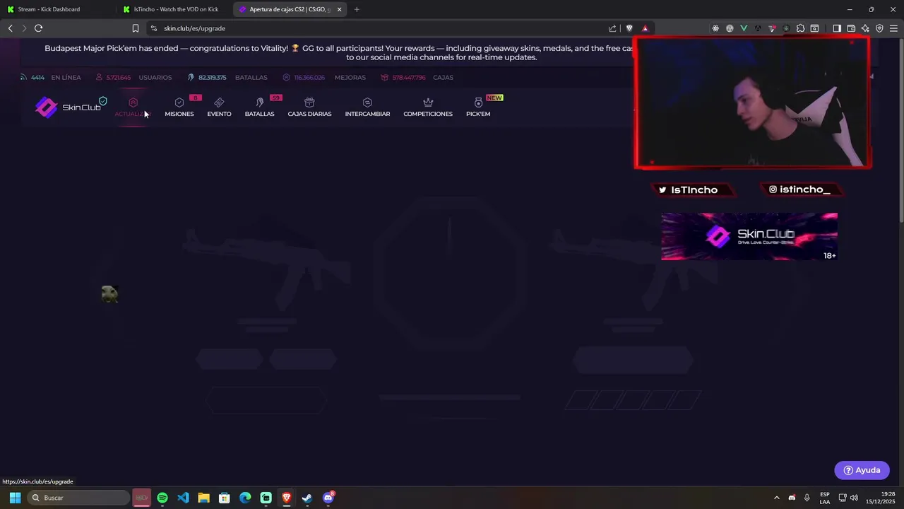Image resolution: width=904 pixels, height=509 pixels.
Task: Open the Pick'Em page marked NEW
Action: click(478, 107)
